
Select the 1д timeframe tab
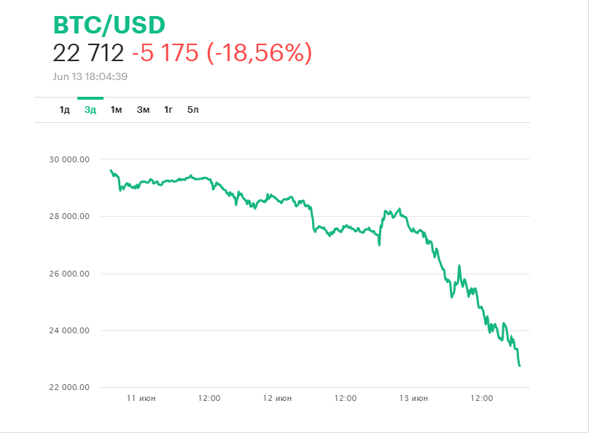tap(65, 110)
